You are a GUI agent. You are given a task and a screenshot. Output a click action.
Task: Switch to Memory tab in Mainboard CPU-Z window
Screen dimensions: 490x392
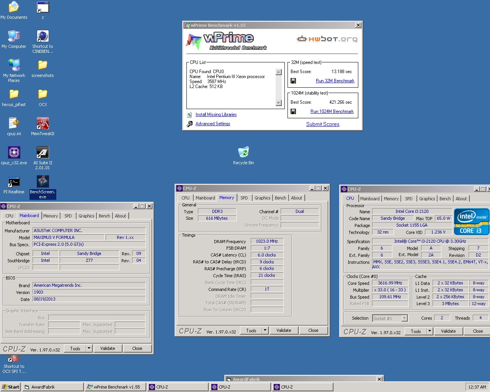pyautogui.click(x=51, y=216)
